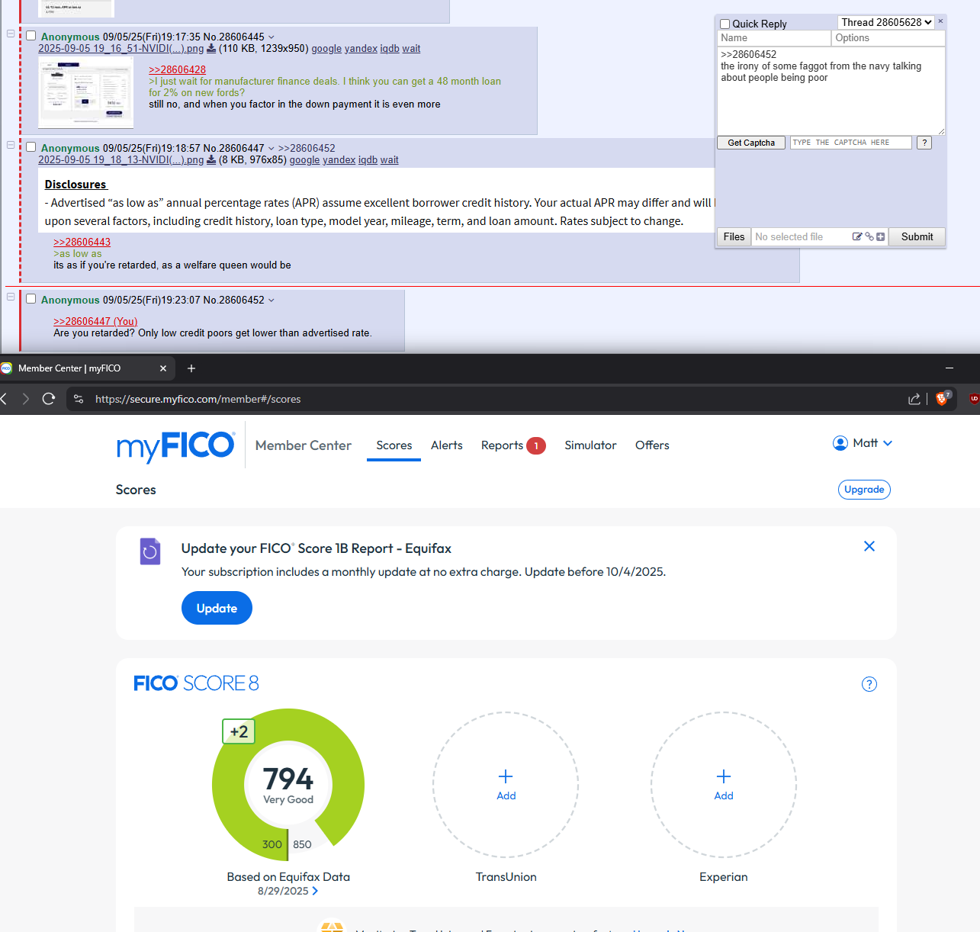
Task: Open the Alerts tab
Action: point(447,445)
